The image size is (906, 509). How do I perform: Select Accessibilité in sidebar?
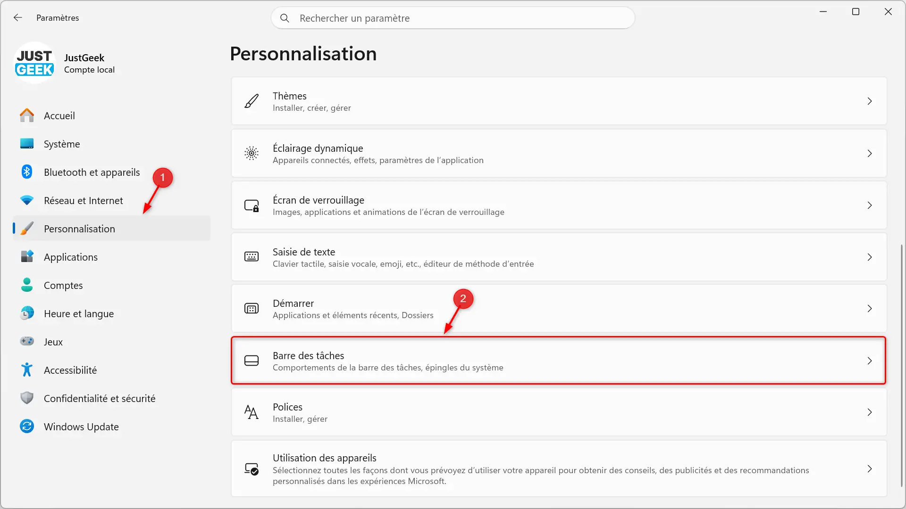[112, 370]
